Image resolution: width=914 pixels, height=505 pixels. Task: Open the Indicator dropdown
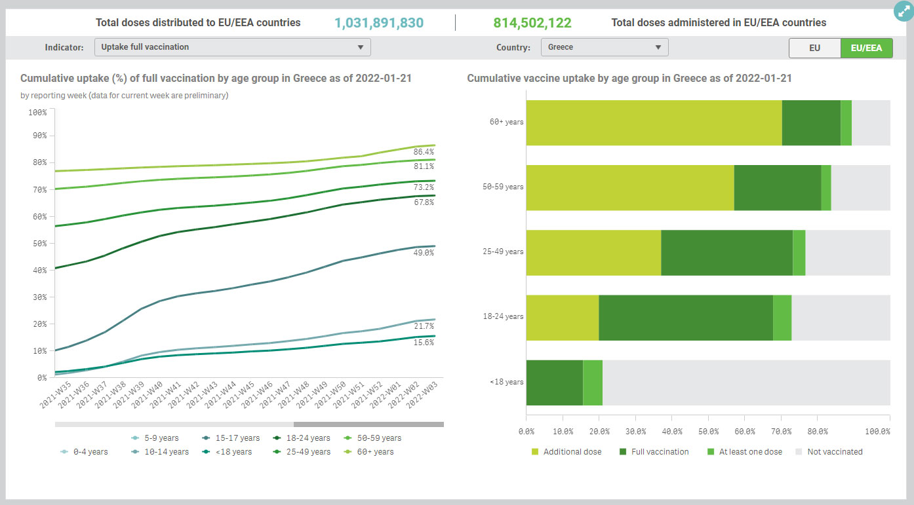click(233, 47)
